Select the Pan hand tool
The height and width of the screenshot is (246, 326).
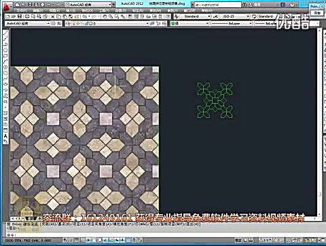pos(105,16)
